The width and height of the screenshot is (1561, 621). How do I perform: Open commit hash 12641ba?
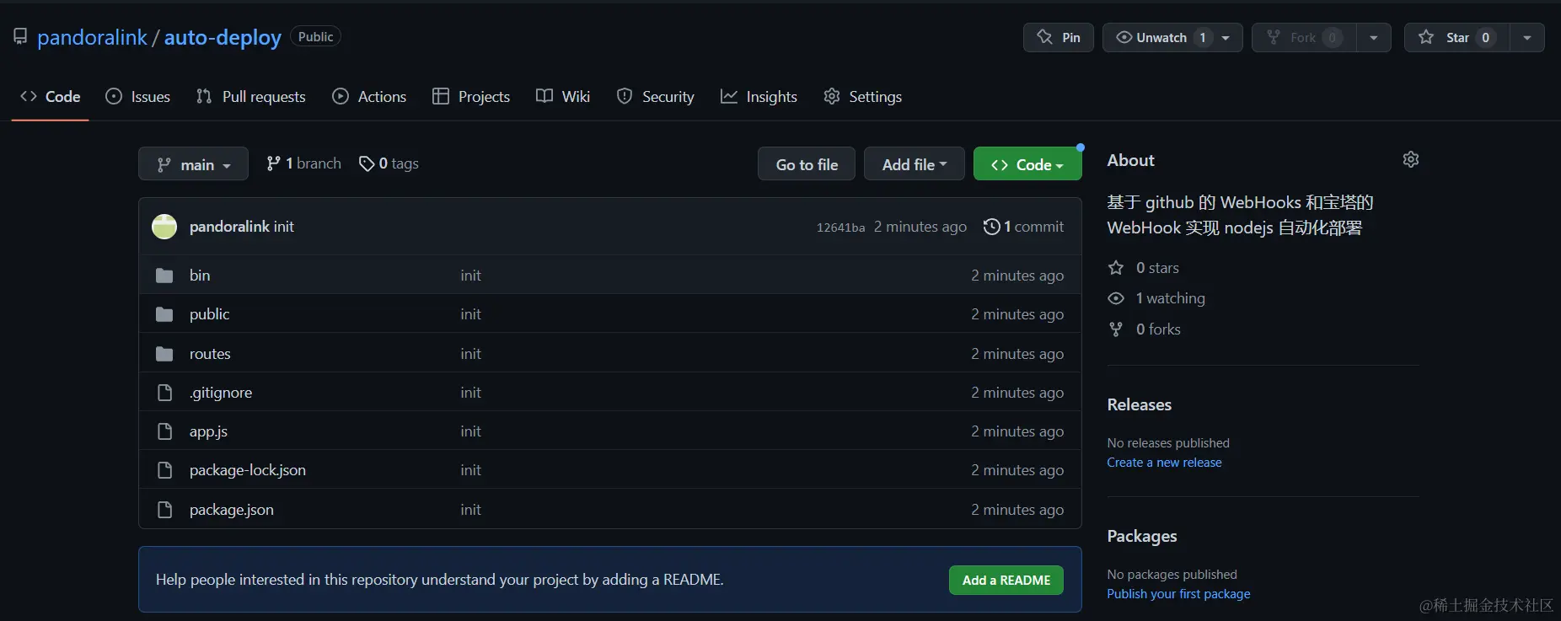tap(840, 228)
